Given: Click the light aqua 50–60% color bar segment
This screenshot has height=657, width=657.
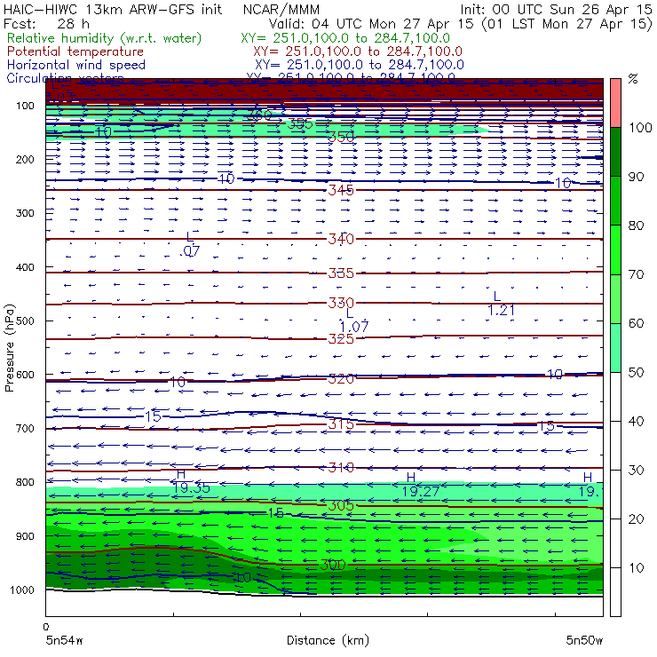Looking at the screenshot, I should point(615,348).
